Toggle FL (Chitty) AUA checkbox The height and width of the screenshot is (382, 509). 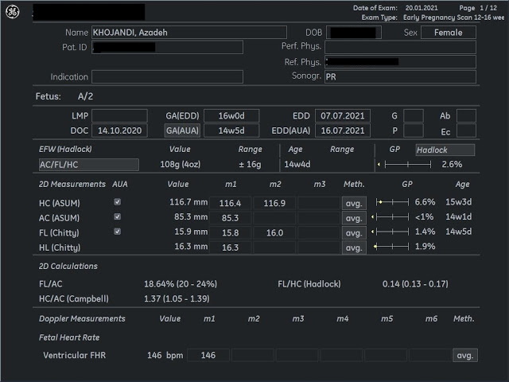pos(117,232)
